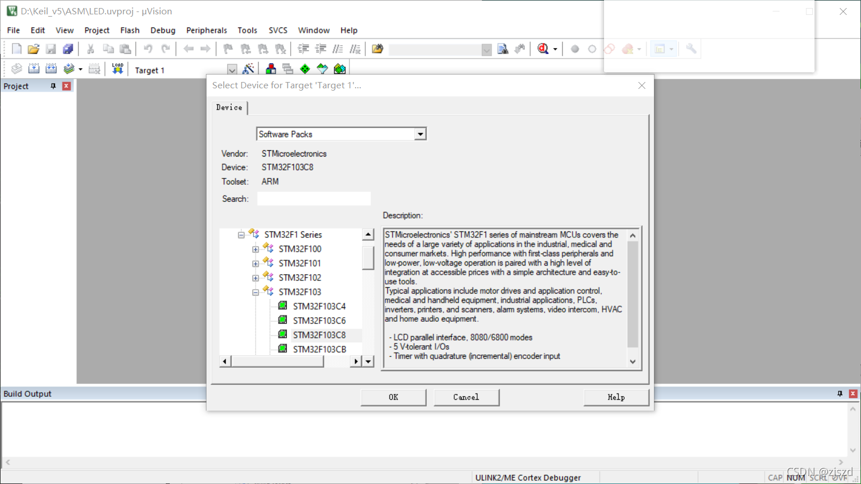861x484 pixels.
Task: Open Manage Project Items colored blocks icon
Action: point(271,69)
